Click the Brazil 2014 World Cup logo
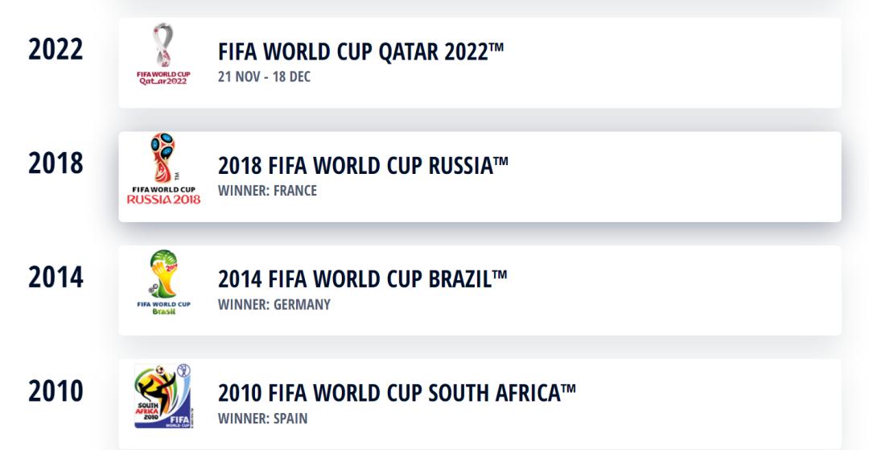This screenshot has width=869, height=450. point(163,283)
